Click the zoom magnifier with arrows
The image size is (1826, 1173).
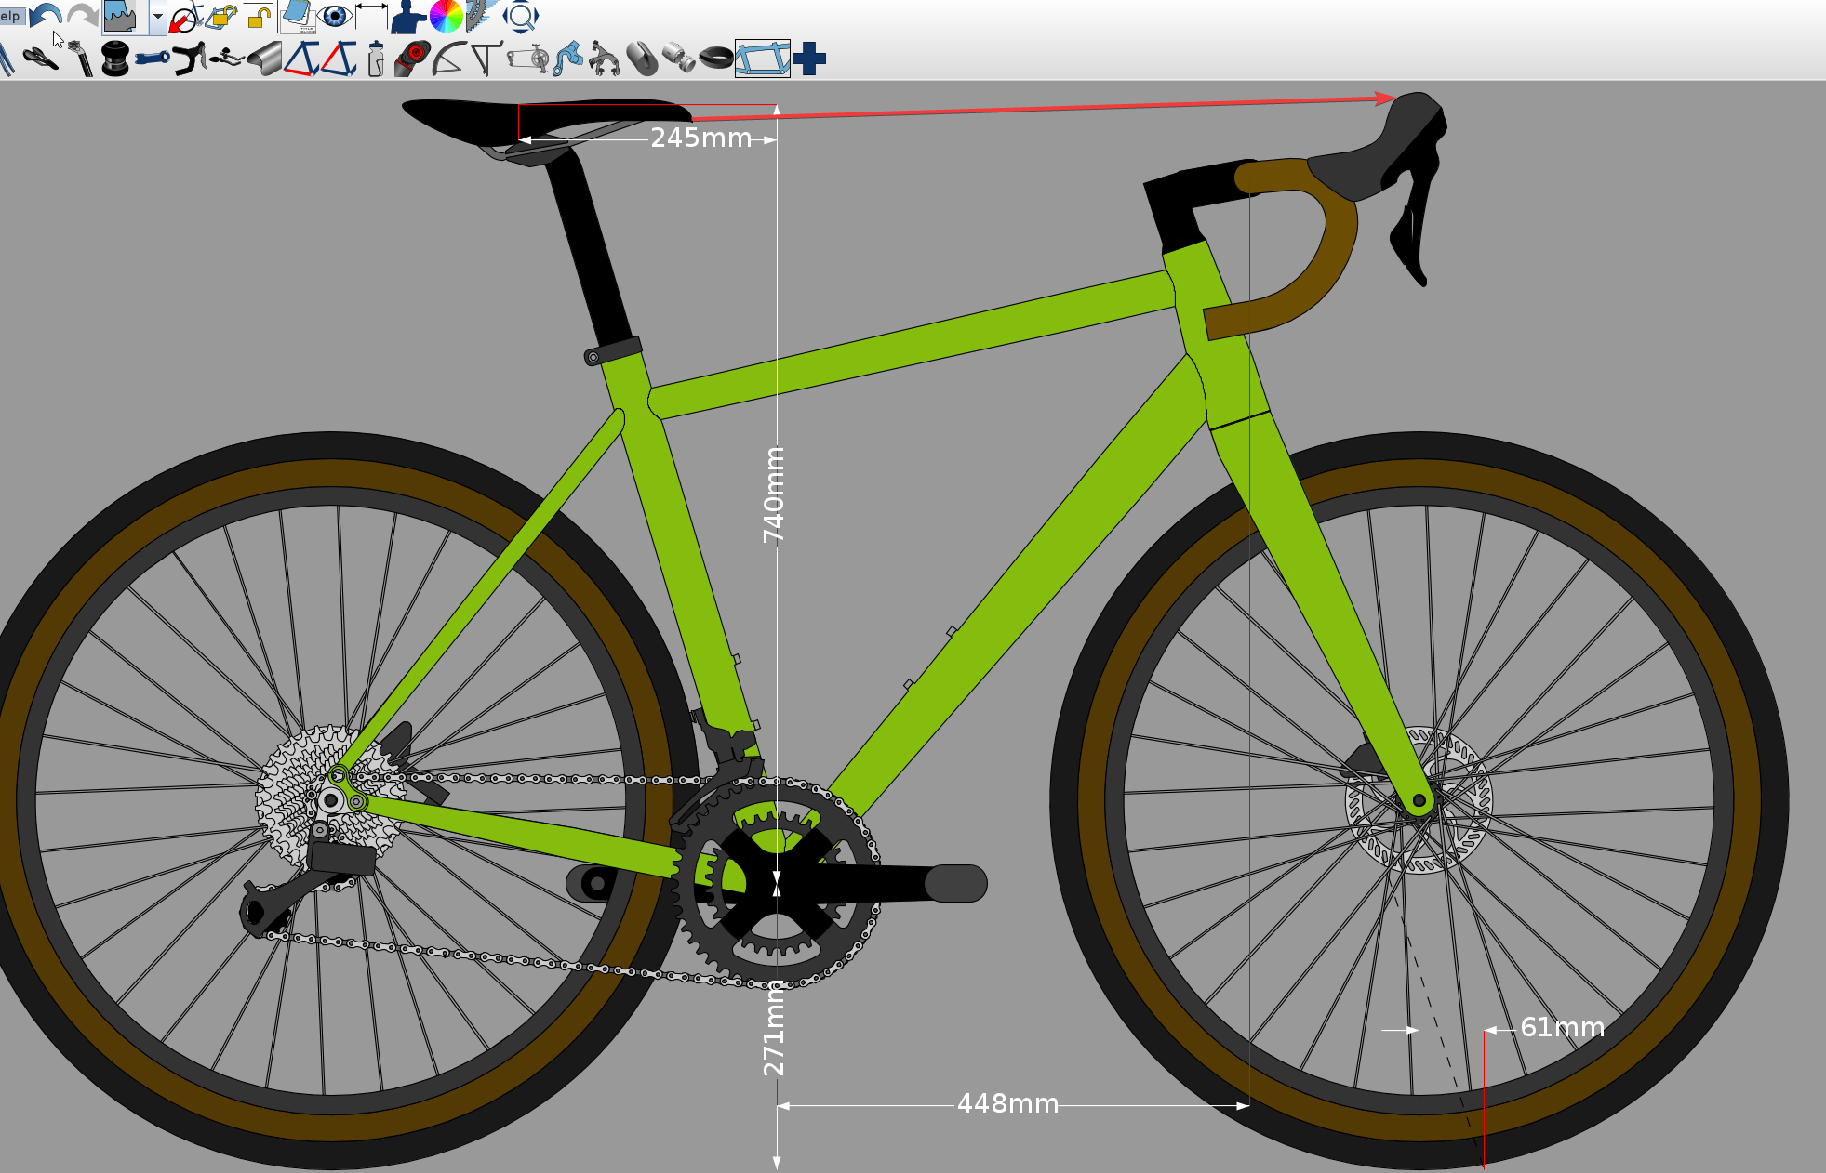pos(521,16)
